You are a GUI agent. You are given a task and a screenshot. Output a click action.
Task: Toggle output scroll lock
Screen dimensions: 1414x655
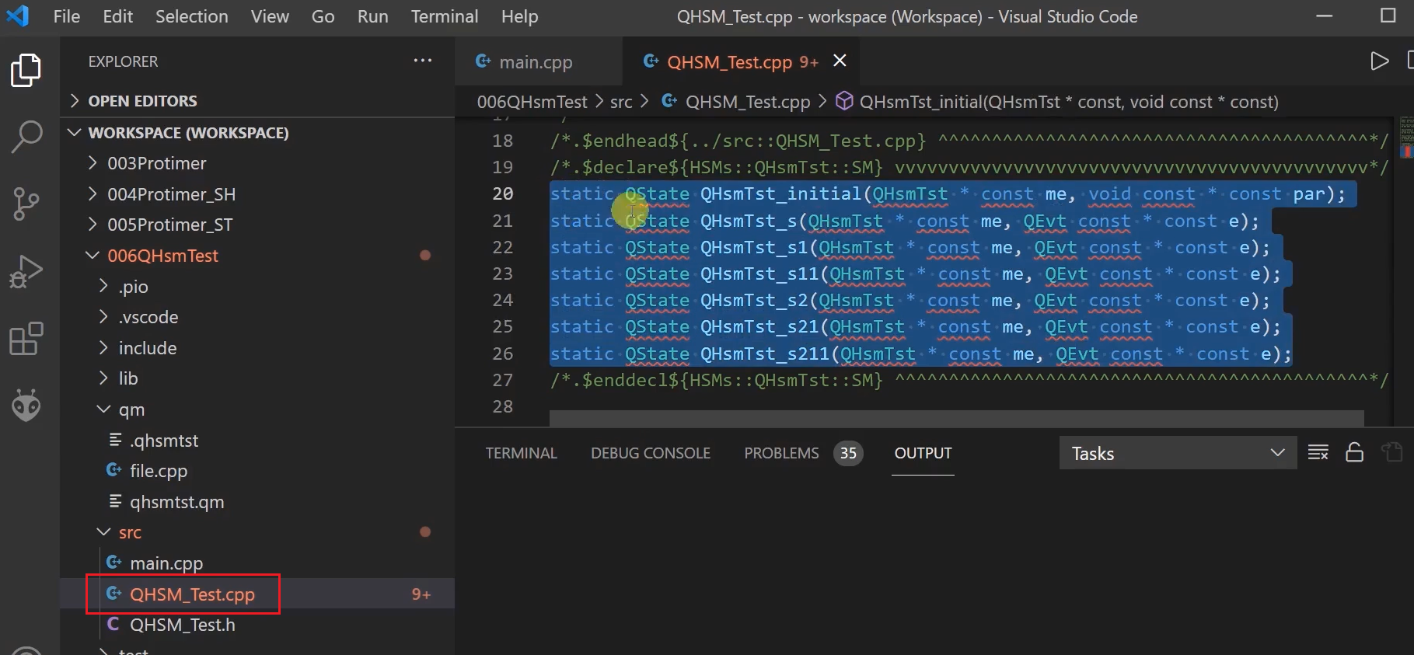click(1354, 452)
